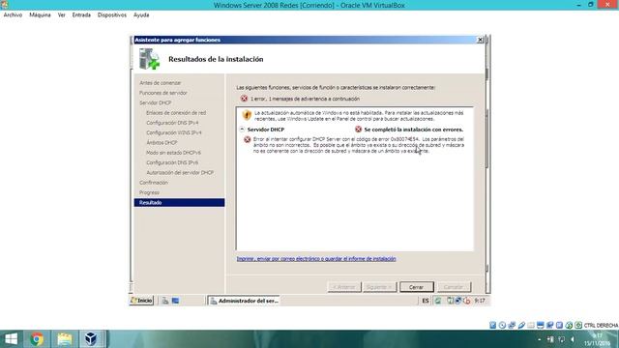
Task: Click the host volume tray icon
Action: (x=573, y=339)
